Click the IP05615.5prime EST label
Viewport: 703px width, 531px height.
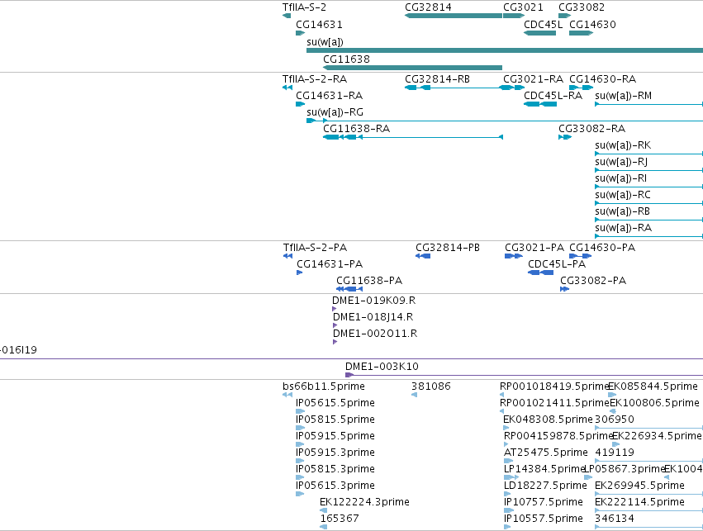(335, 403)
